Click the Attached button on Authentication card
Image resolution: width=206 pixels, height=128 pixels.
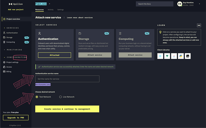(55, 55)
